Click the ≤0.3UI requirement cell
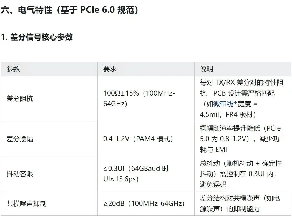 coord(136,174)
